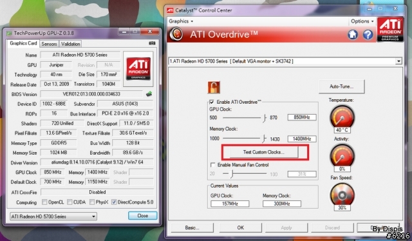Viewport: 412px width, 241px height.
Task: Click the ATI Overdrive gauge header icon
Action: [176, 34]
